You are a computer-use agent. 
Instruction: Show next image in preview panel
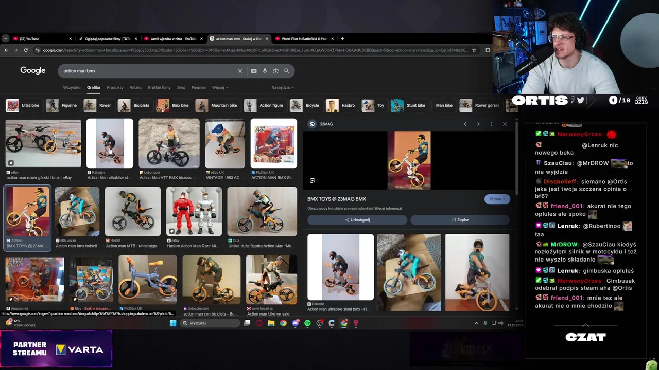(x=478, y=124)
